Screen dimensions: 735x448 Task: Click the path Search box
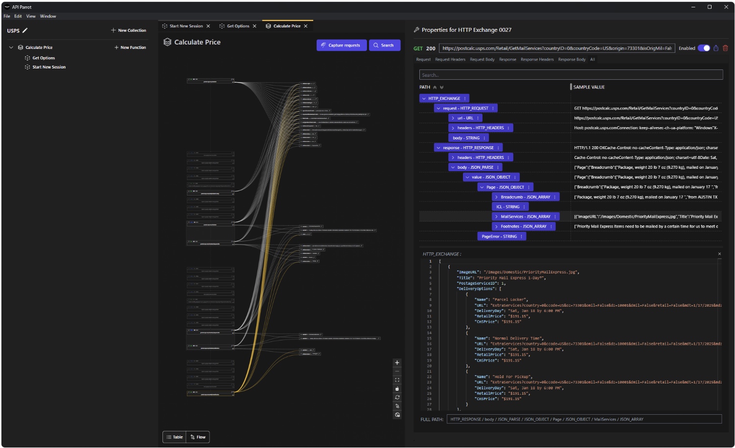pos(571,75)
